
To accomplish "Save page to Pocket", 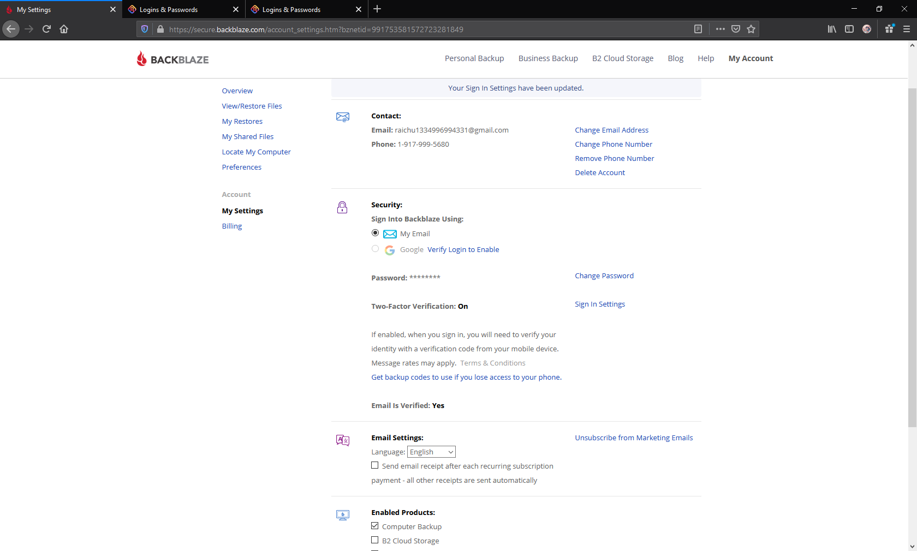I will 736,29.
